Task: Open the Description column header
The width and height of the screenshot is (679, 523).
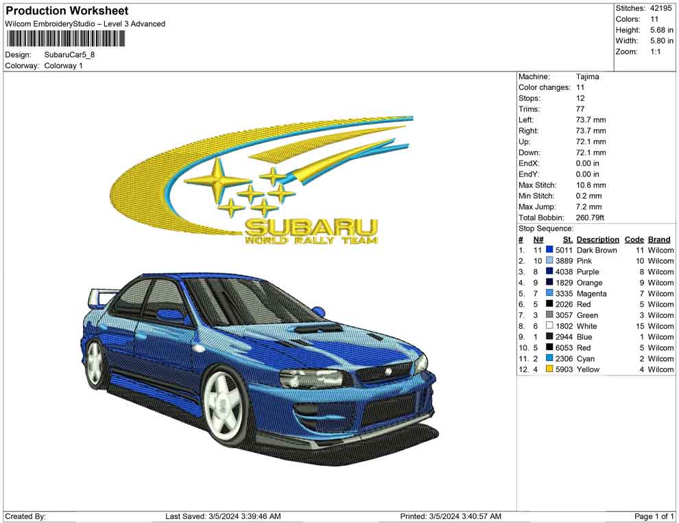Action: tap(597, 239)
